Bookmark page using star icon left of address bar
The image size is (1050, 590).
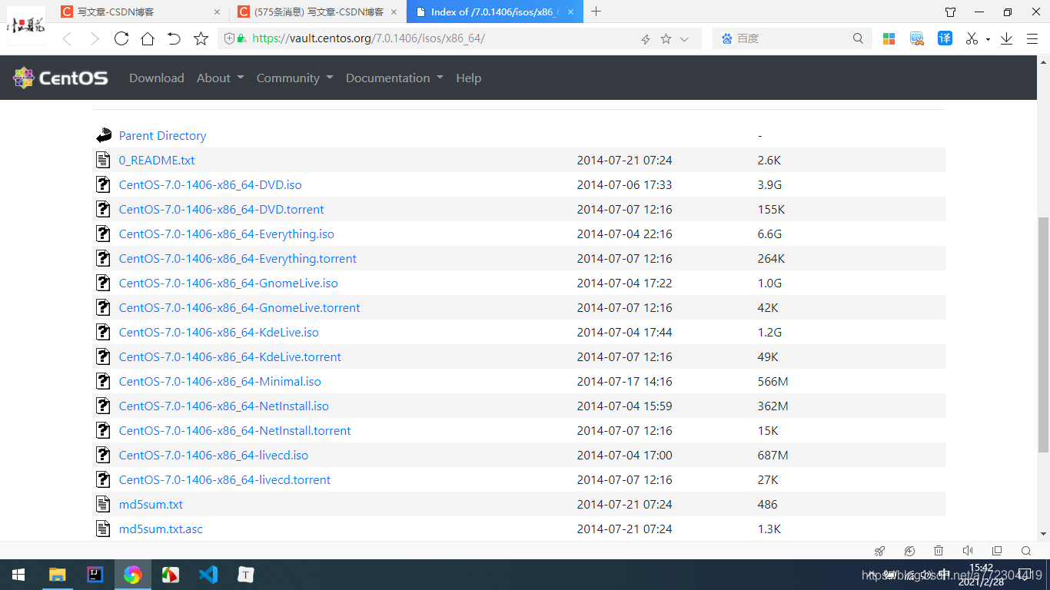point(201,38)
